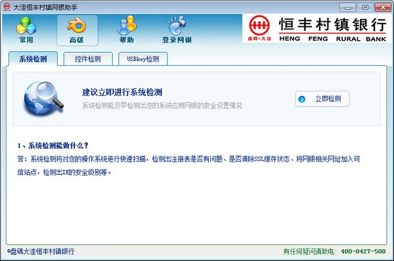Open the 常用 (Common) section icon
Image resolution: width=394 pixels, height=261 pixels.
26,30
